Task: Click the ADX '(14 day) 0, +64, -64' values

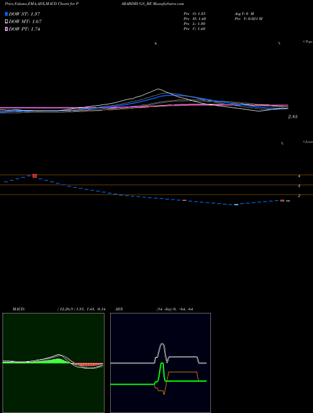Action: pyautogui.click(x=175, y=309)
